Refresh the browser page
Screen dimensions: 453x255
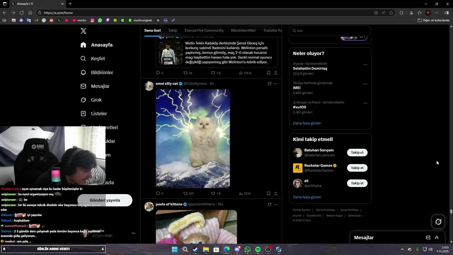22,13
